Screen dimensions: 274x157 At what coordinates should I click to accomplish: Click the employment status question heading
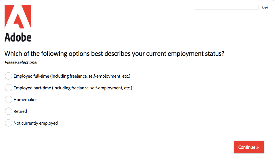click(x=114, y=54)
